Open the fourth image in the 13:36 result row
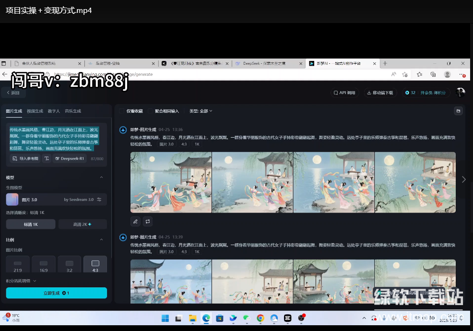The height and width of the screenshot is (331, 473). 415,182
